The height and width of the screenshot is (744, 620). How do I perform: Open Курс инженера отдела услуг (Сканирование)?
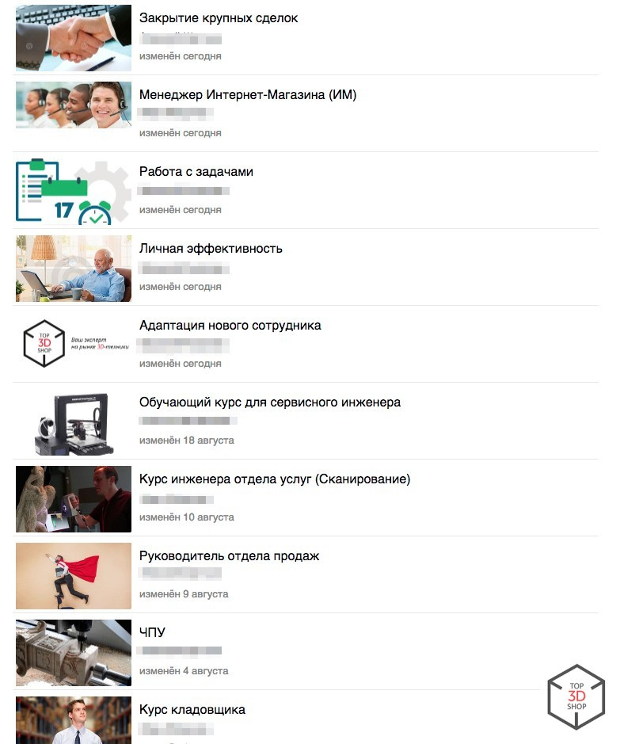point(275,479)
